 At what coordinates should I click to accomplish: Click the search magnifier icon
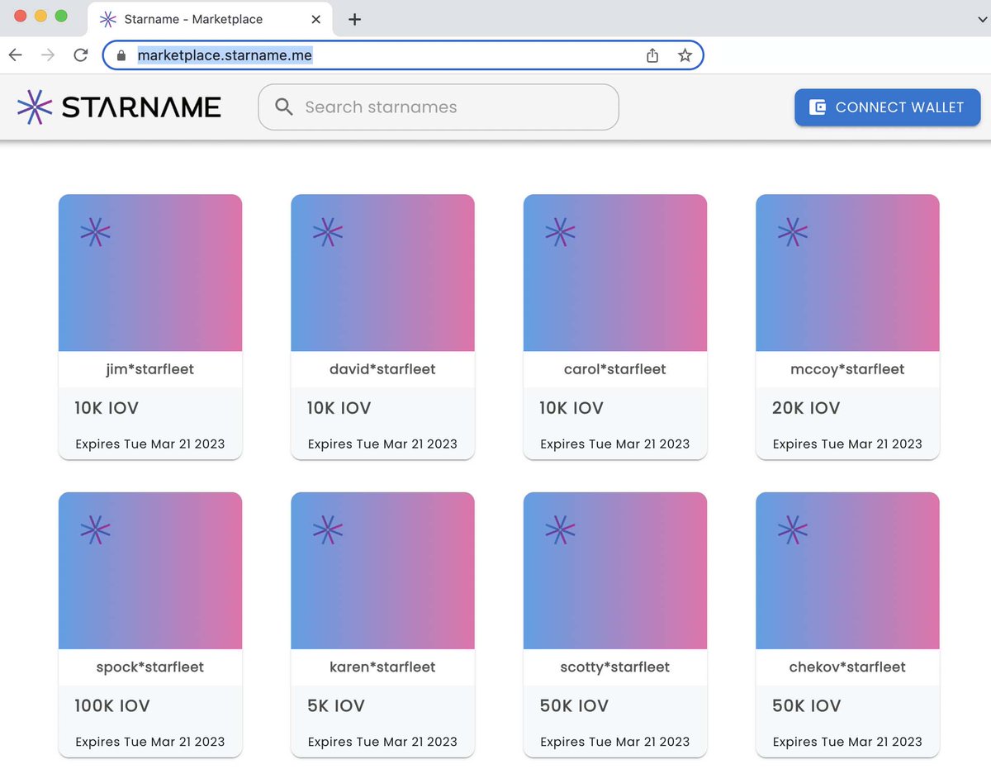[284, 107]
